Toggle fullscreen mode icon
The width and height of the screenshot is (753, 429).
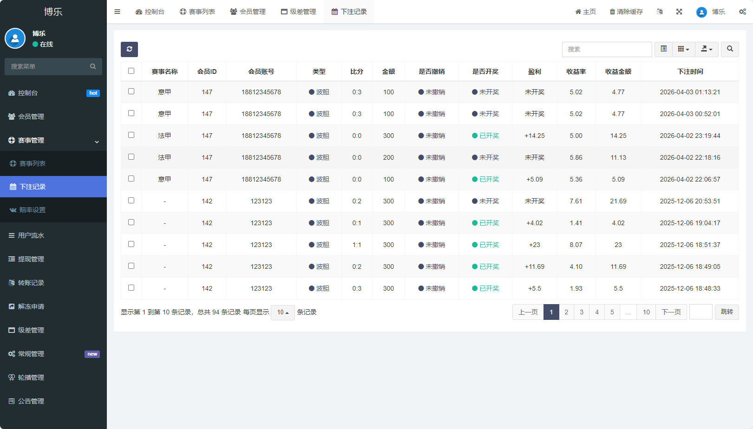coord(679,12)
